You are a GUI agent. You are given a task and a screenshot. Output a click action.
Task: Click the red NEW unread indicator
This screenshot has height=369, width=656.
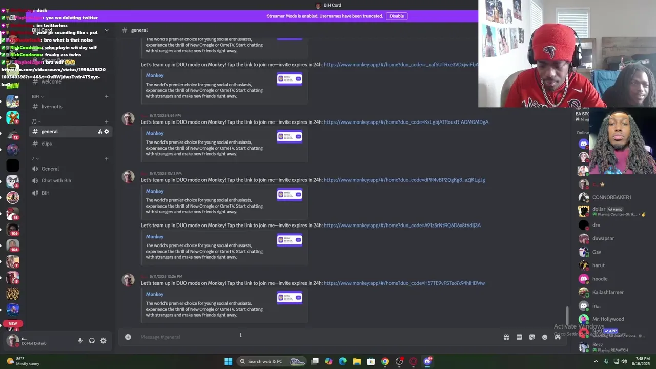[x=13, y=323]
